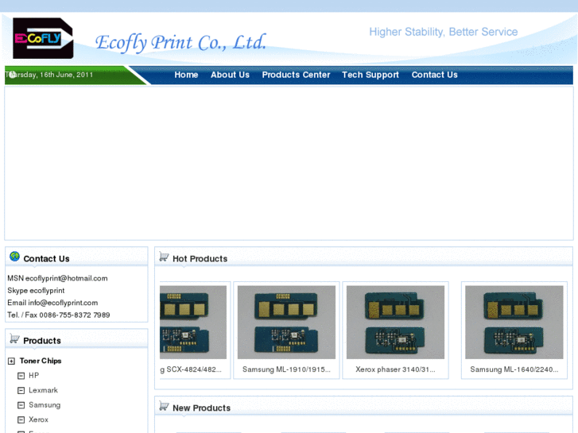The height and width of the screenshot is (433, 578).
Task: Open the Lexmark category link
Action: coord(43,390)
